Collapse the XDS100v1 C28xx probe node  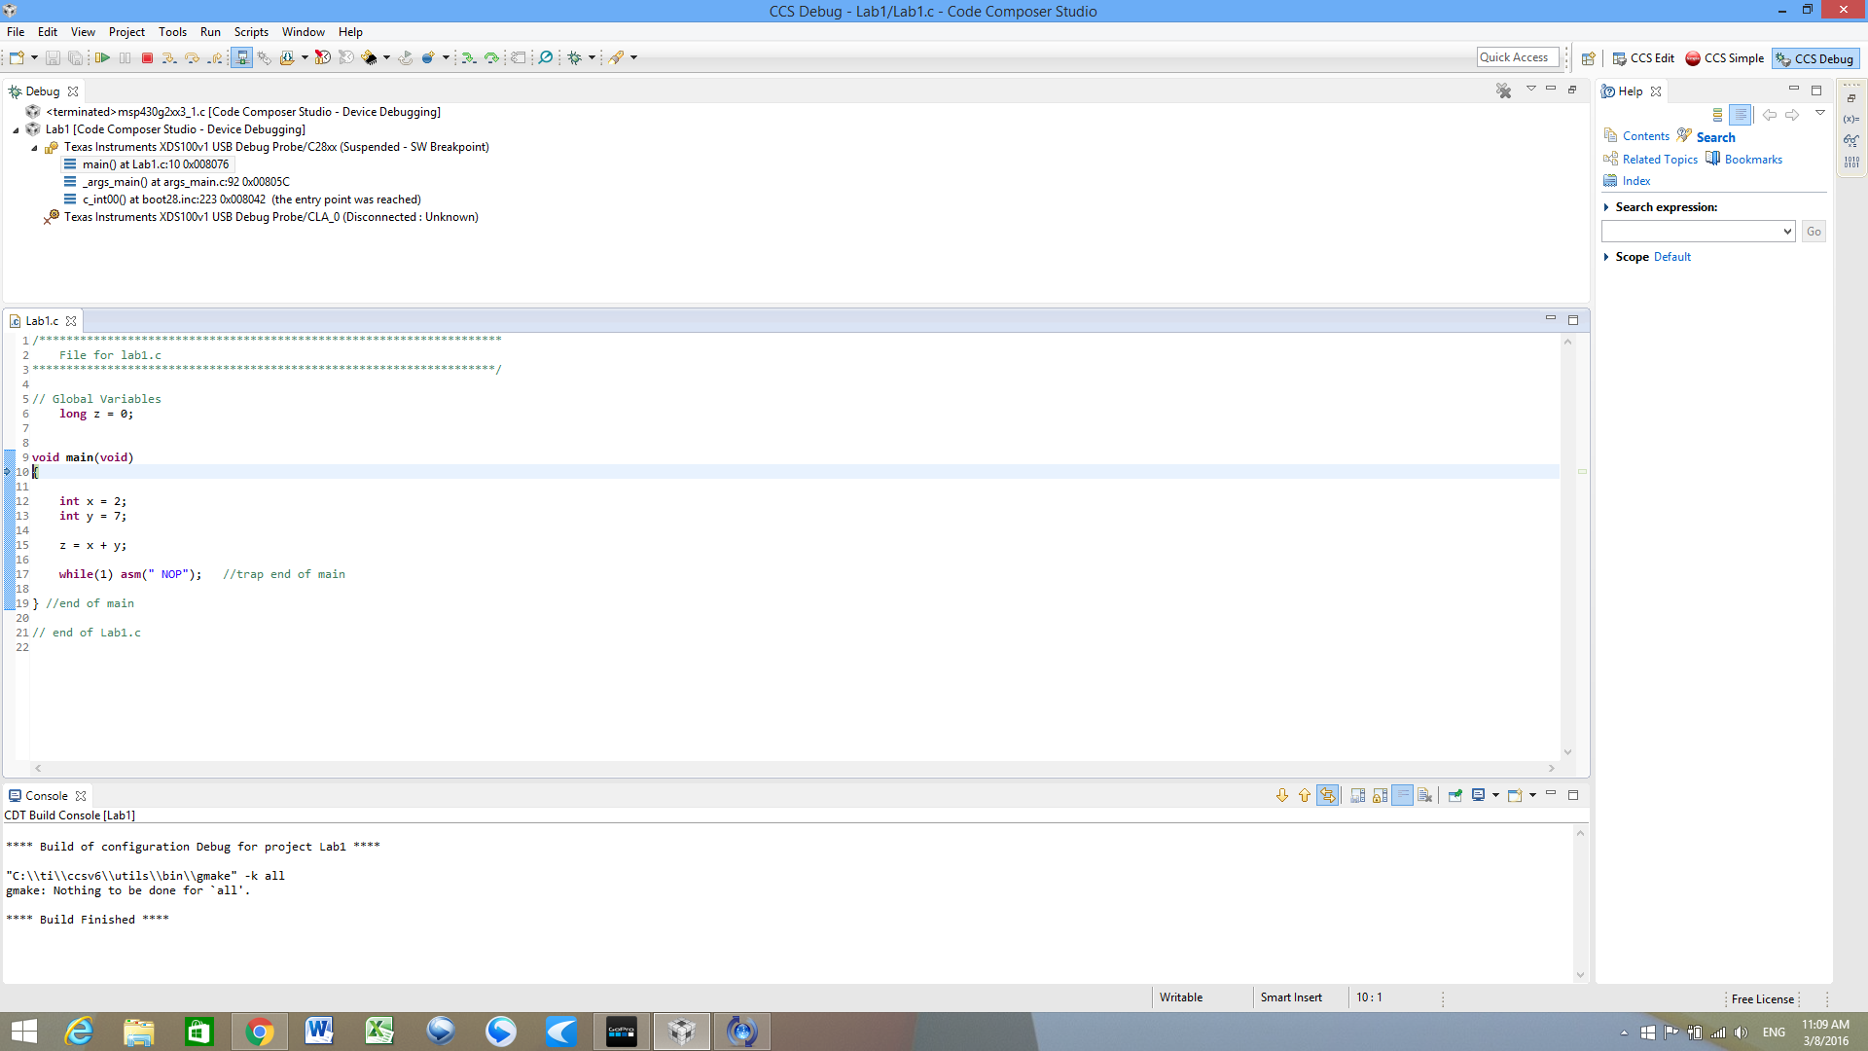click(x=34, y=148)
